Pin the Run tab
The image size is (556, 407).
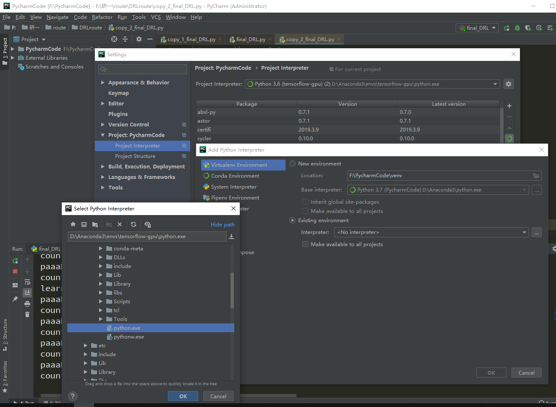[x=15, y=299]
